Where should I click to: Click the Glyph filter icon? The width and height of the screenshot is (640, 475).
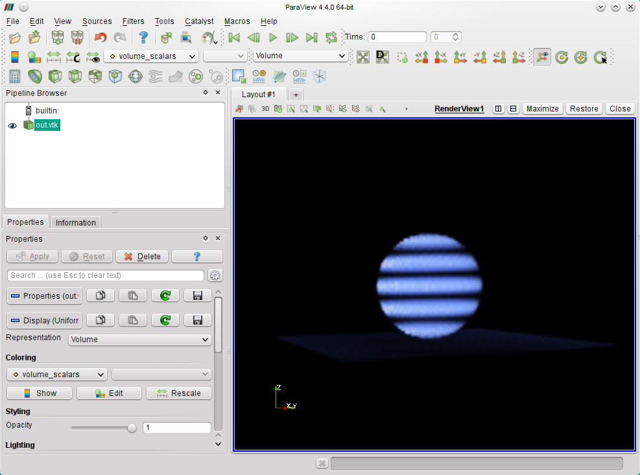pos(136,76)
